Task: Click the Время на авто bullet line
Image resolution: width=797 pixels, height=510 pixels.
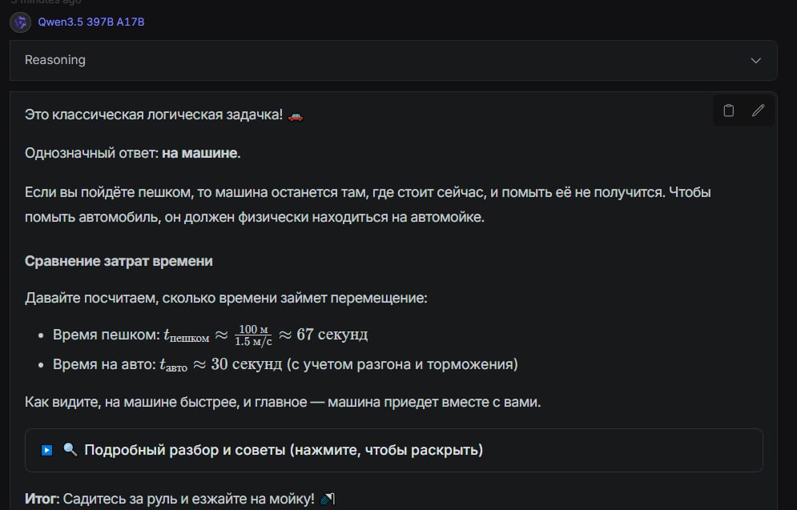Action: click(285, 364)
